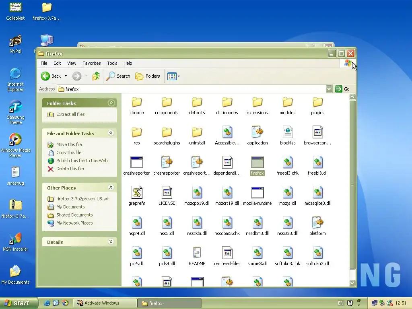
Task: Switch to Activate Windows taskbar item
Action: (x=105, y=303)
